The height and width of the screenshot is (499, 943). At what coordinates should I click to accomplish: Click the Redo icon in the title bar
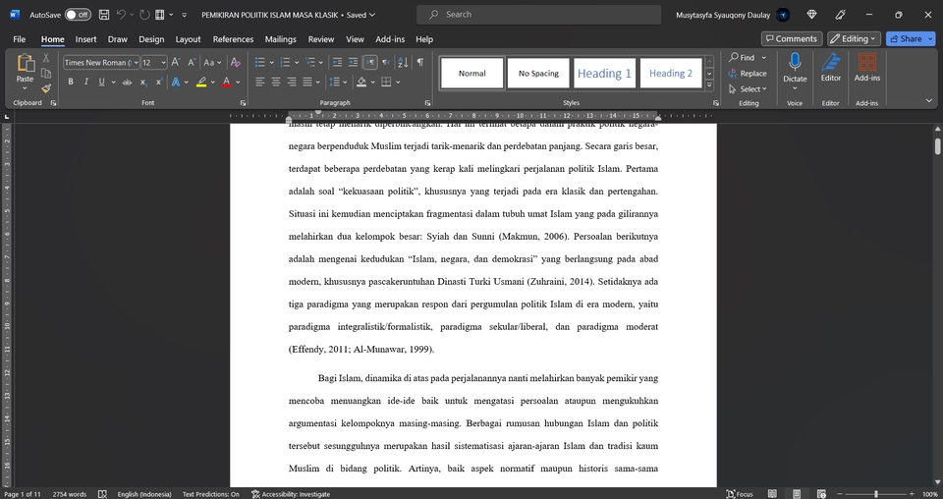point(144,15)
